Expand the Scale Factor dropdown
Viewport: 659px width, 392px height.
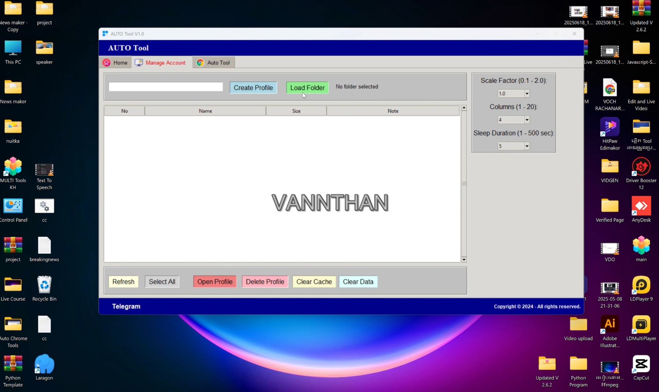[527, 94]
